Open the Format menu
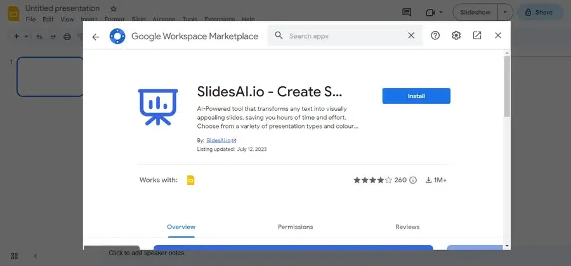Viewport: 571px width, 266px height. coord(114,19)
